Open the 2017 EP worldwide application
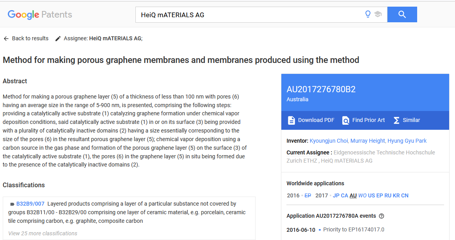This screenshot has width=455, height=240. coord(380,195)
